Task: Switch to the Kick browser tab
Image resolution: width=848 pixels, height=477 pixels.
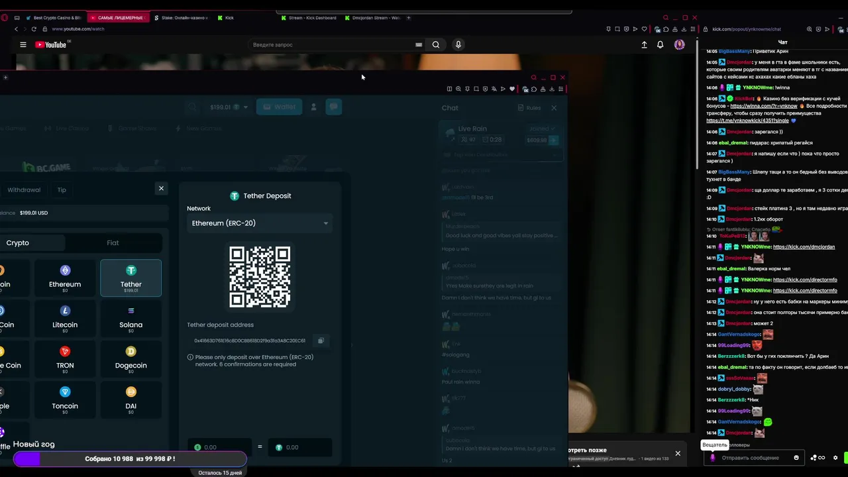Action: [x=229, y=18]
